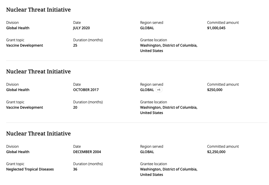This screenshot has width=269, height=185.
Task: Open the December 2004 Nuclear Threat Initiative grant heading
Action: (x=38, y=134)
